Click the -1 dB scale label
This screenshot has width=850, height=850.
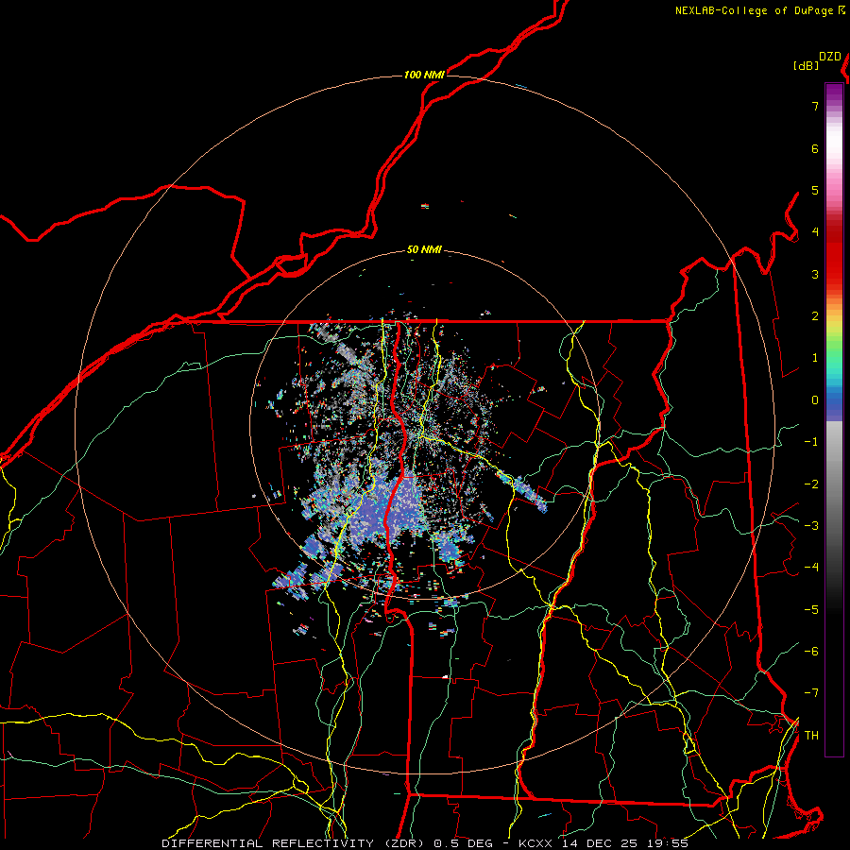pos(811,442)
